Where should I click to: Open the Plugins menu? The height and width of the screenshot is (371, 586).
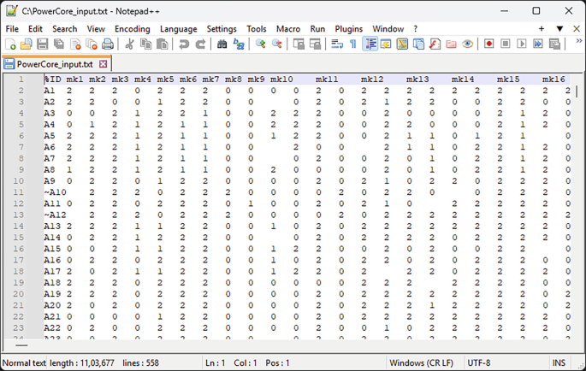348,29
